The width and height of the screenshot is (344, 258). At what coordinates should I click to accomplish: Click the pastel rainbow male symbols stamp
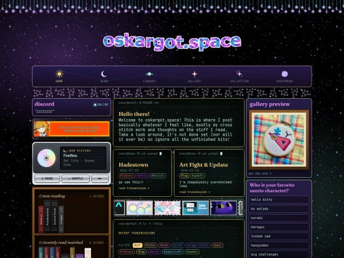pos(140,208)
